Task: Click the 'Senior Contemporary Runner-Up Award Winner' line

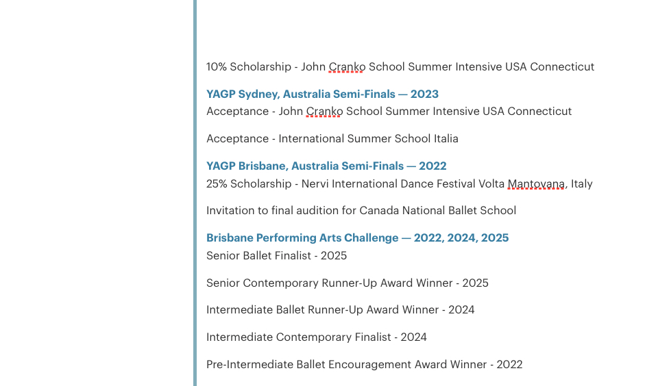Action: [347, 283]
